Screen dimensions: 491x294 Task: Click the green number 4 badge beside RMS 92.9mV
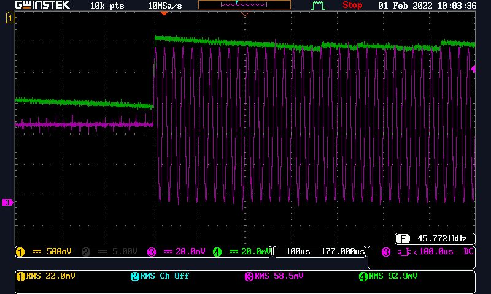click(363, 276)
